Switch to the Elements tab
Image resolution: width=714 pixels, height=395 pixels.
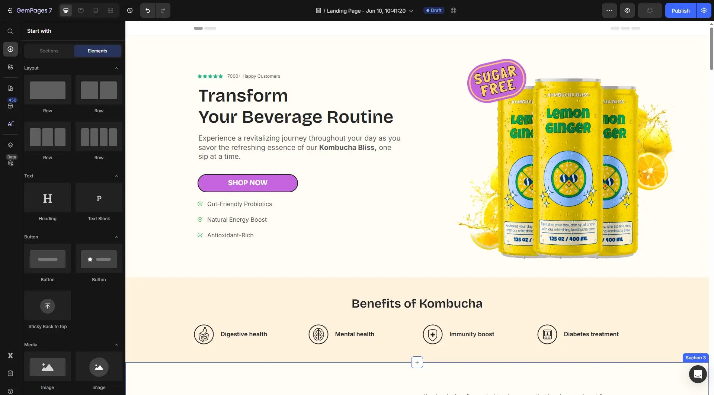pos(97,51)
